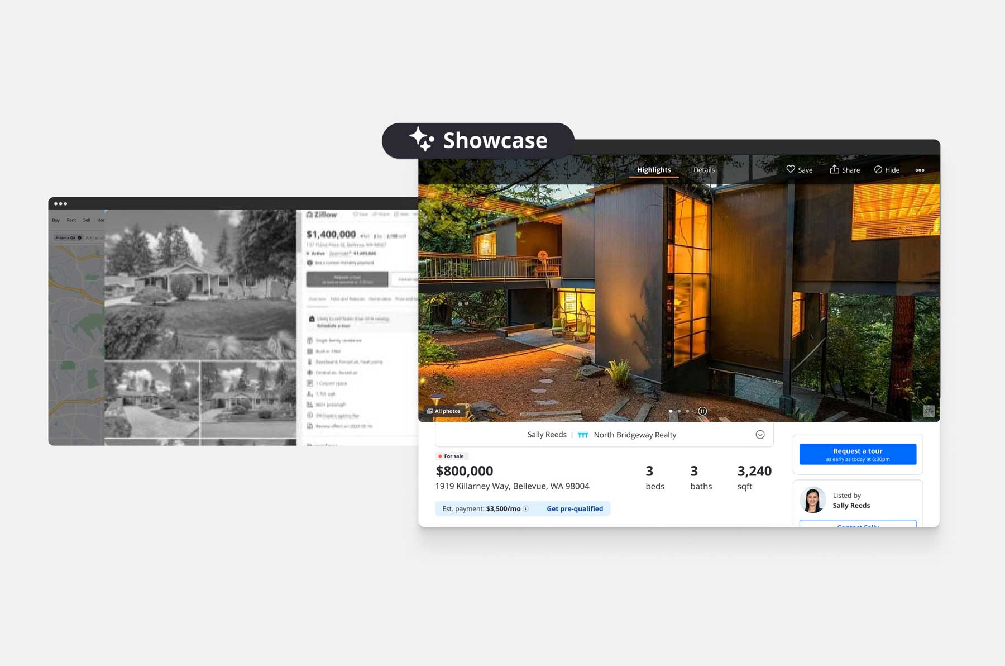Jump to the second slideshow dot

pos(679,411)
